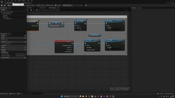Add a new variable with Variables plus icon
This screenshot has height=98, width=175.
[25, 50]
